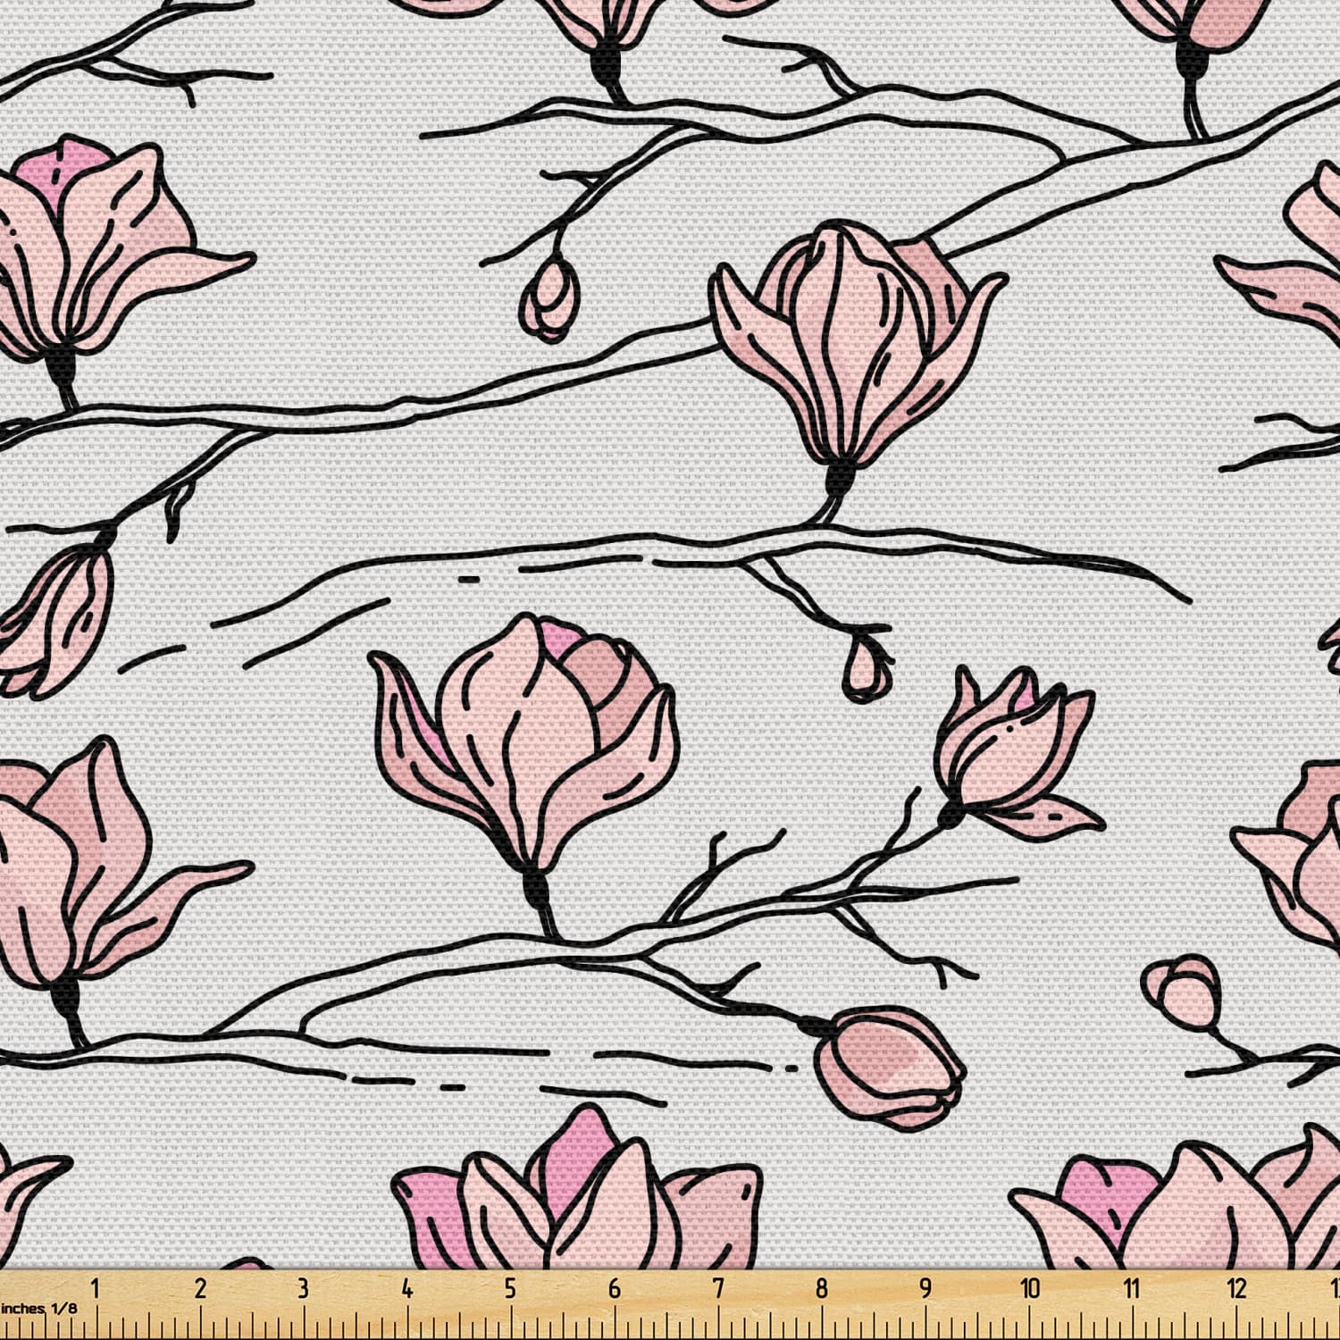
Task: Click the number 3 on the ruler
Action: [x=303, y=1288]
